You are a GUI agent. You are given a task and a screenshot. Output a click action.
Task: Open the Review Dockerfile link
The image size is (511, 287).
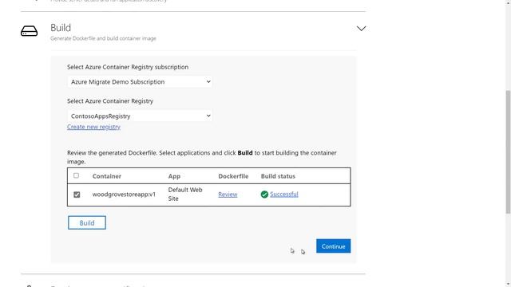pos(228,195)
